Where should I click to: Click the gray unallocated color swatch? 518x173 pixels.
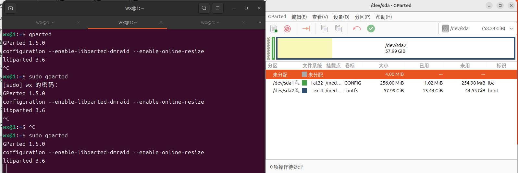(x=304, y=75)
